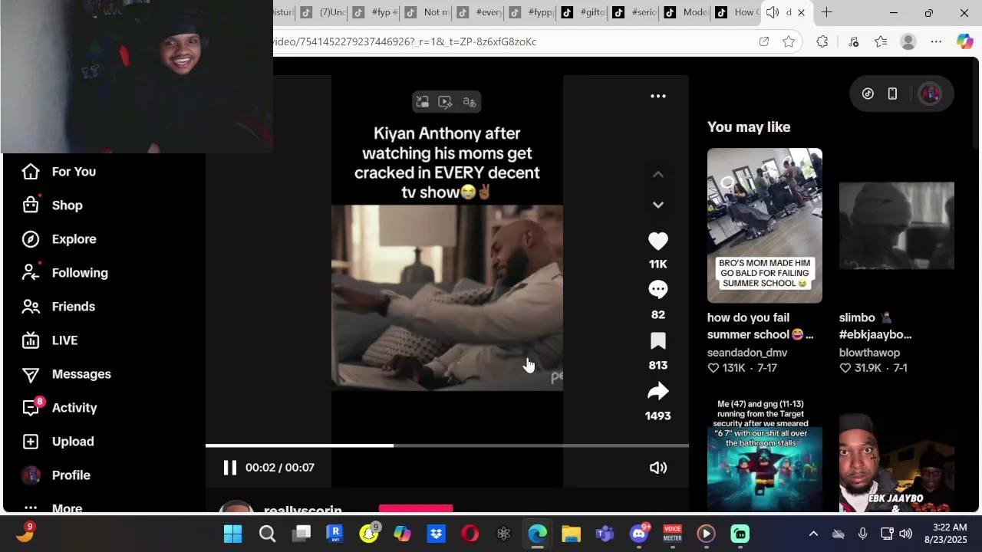Open 'how do you fail summer school' title

(760, 326)
